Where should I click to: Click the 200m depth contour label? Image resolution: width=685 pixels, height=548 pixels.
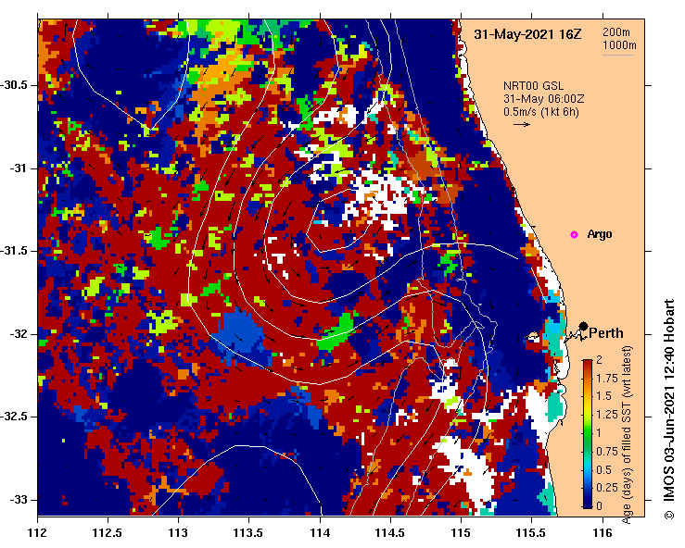coord(616,31)
